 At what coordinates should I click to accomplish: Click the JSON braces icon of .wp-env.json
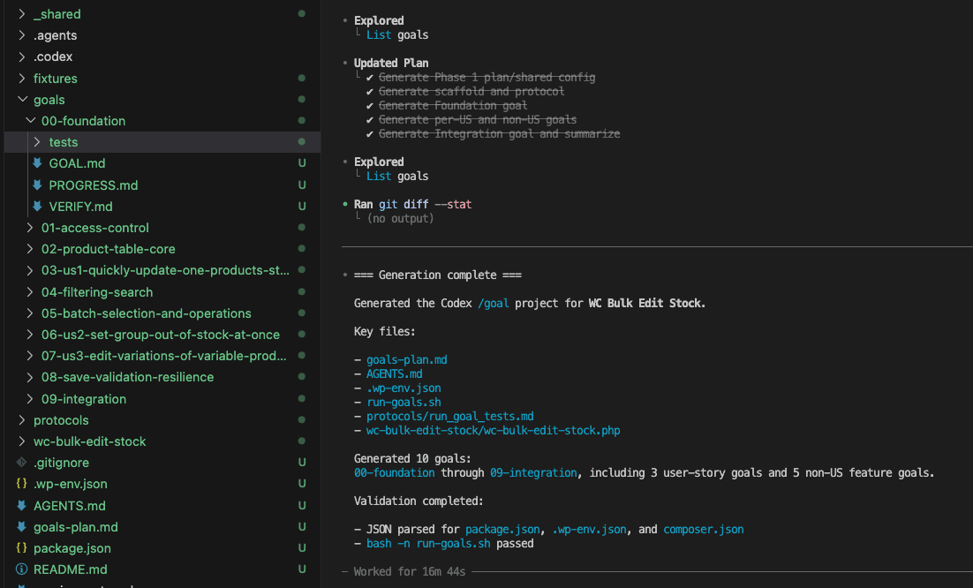click(x=22, y=483)
